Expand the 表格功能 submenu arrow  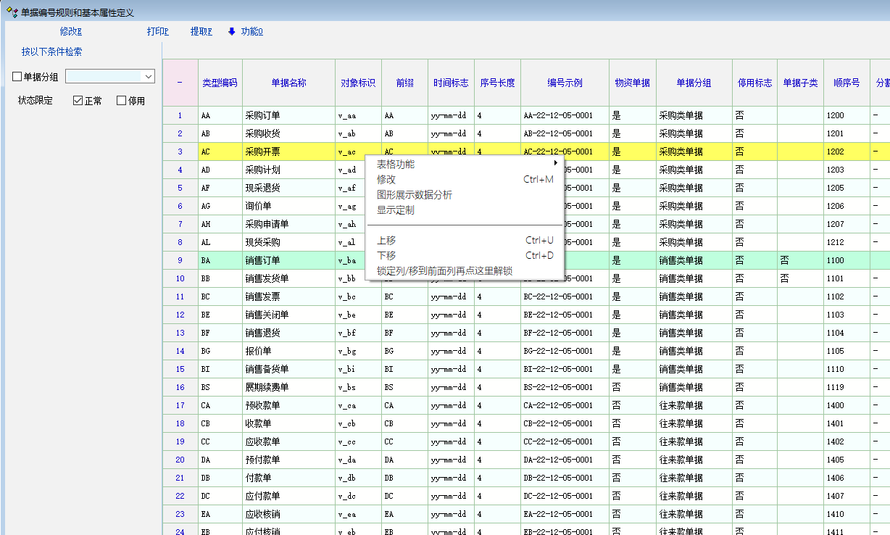(x=555, y=163)
